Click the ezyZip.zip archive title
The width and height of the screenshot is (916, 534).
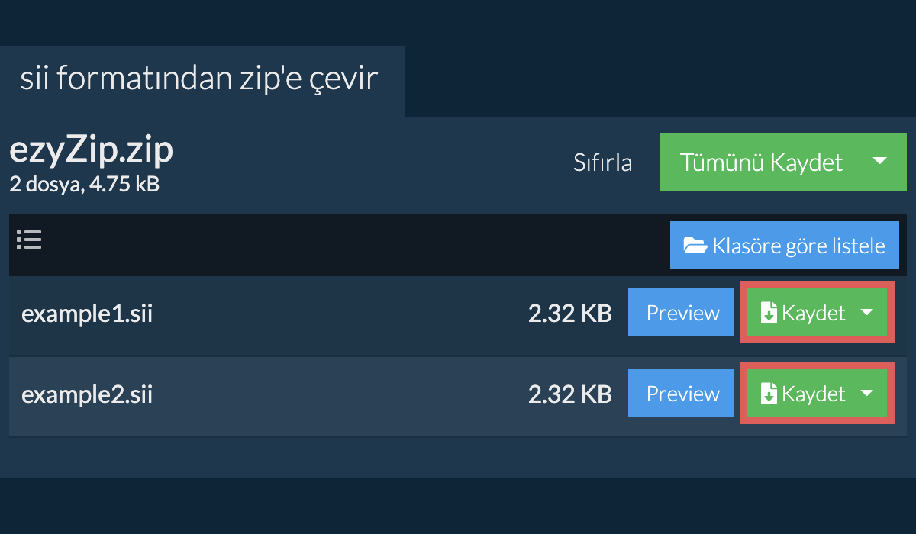coord(92,151)
